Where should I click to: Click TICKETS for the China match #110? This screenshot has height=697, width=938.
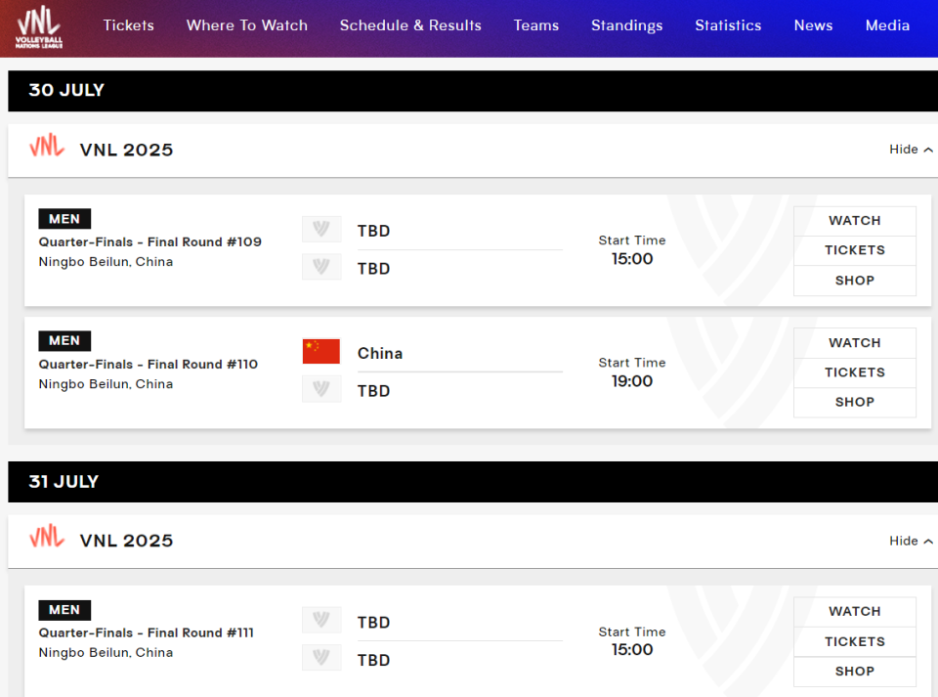(x=854, y=372)
